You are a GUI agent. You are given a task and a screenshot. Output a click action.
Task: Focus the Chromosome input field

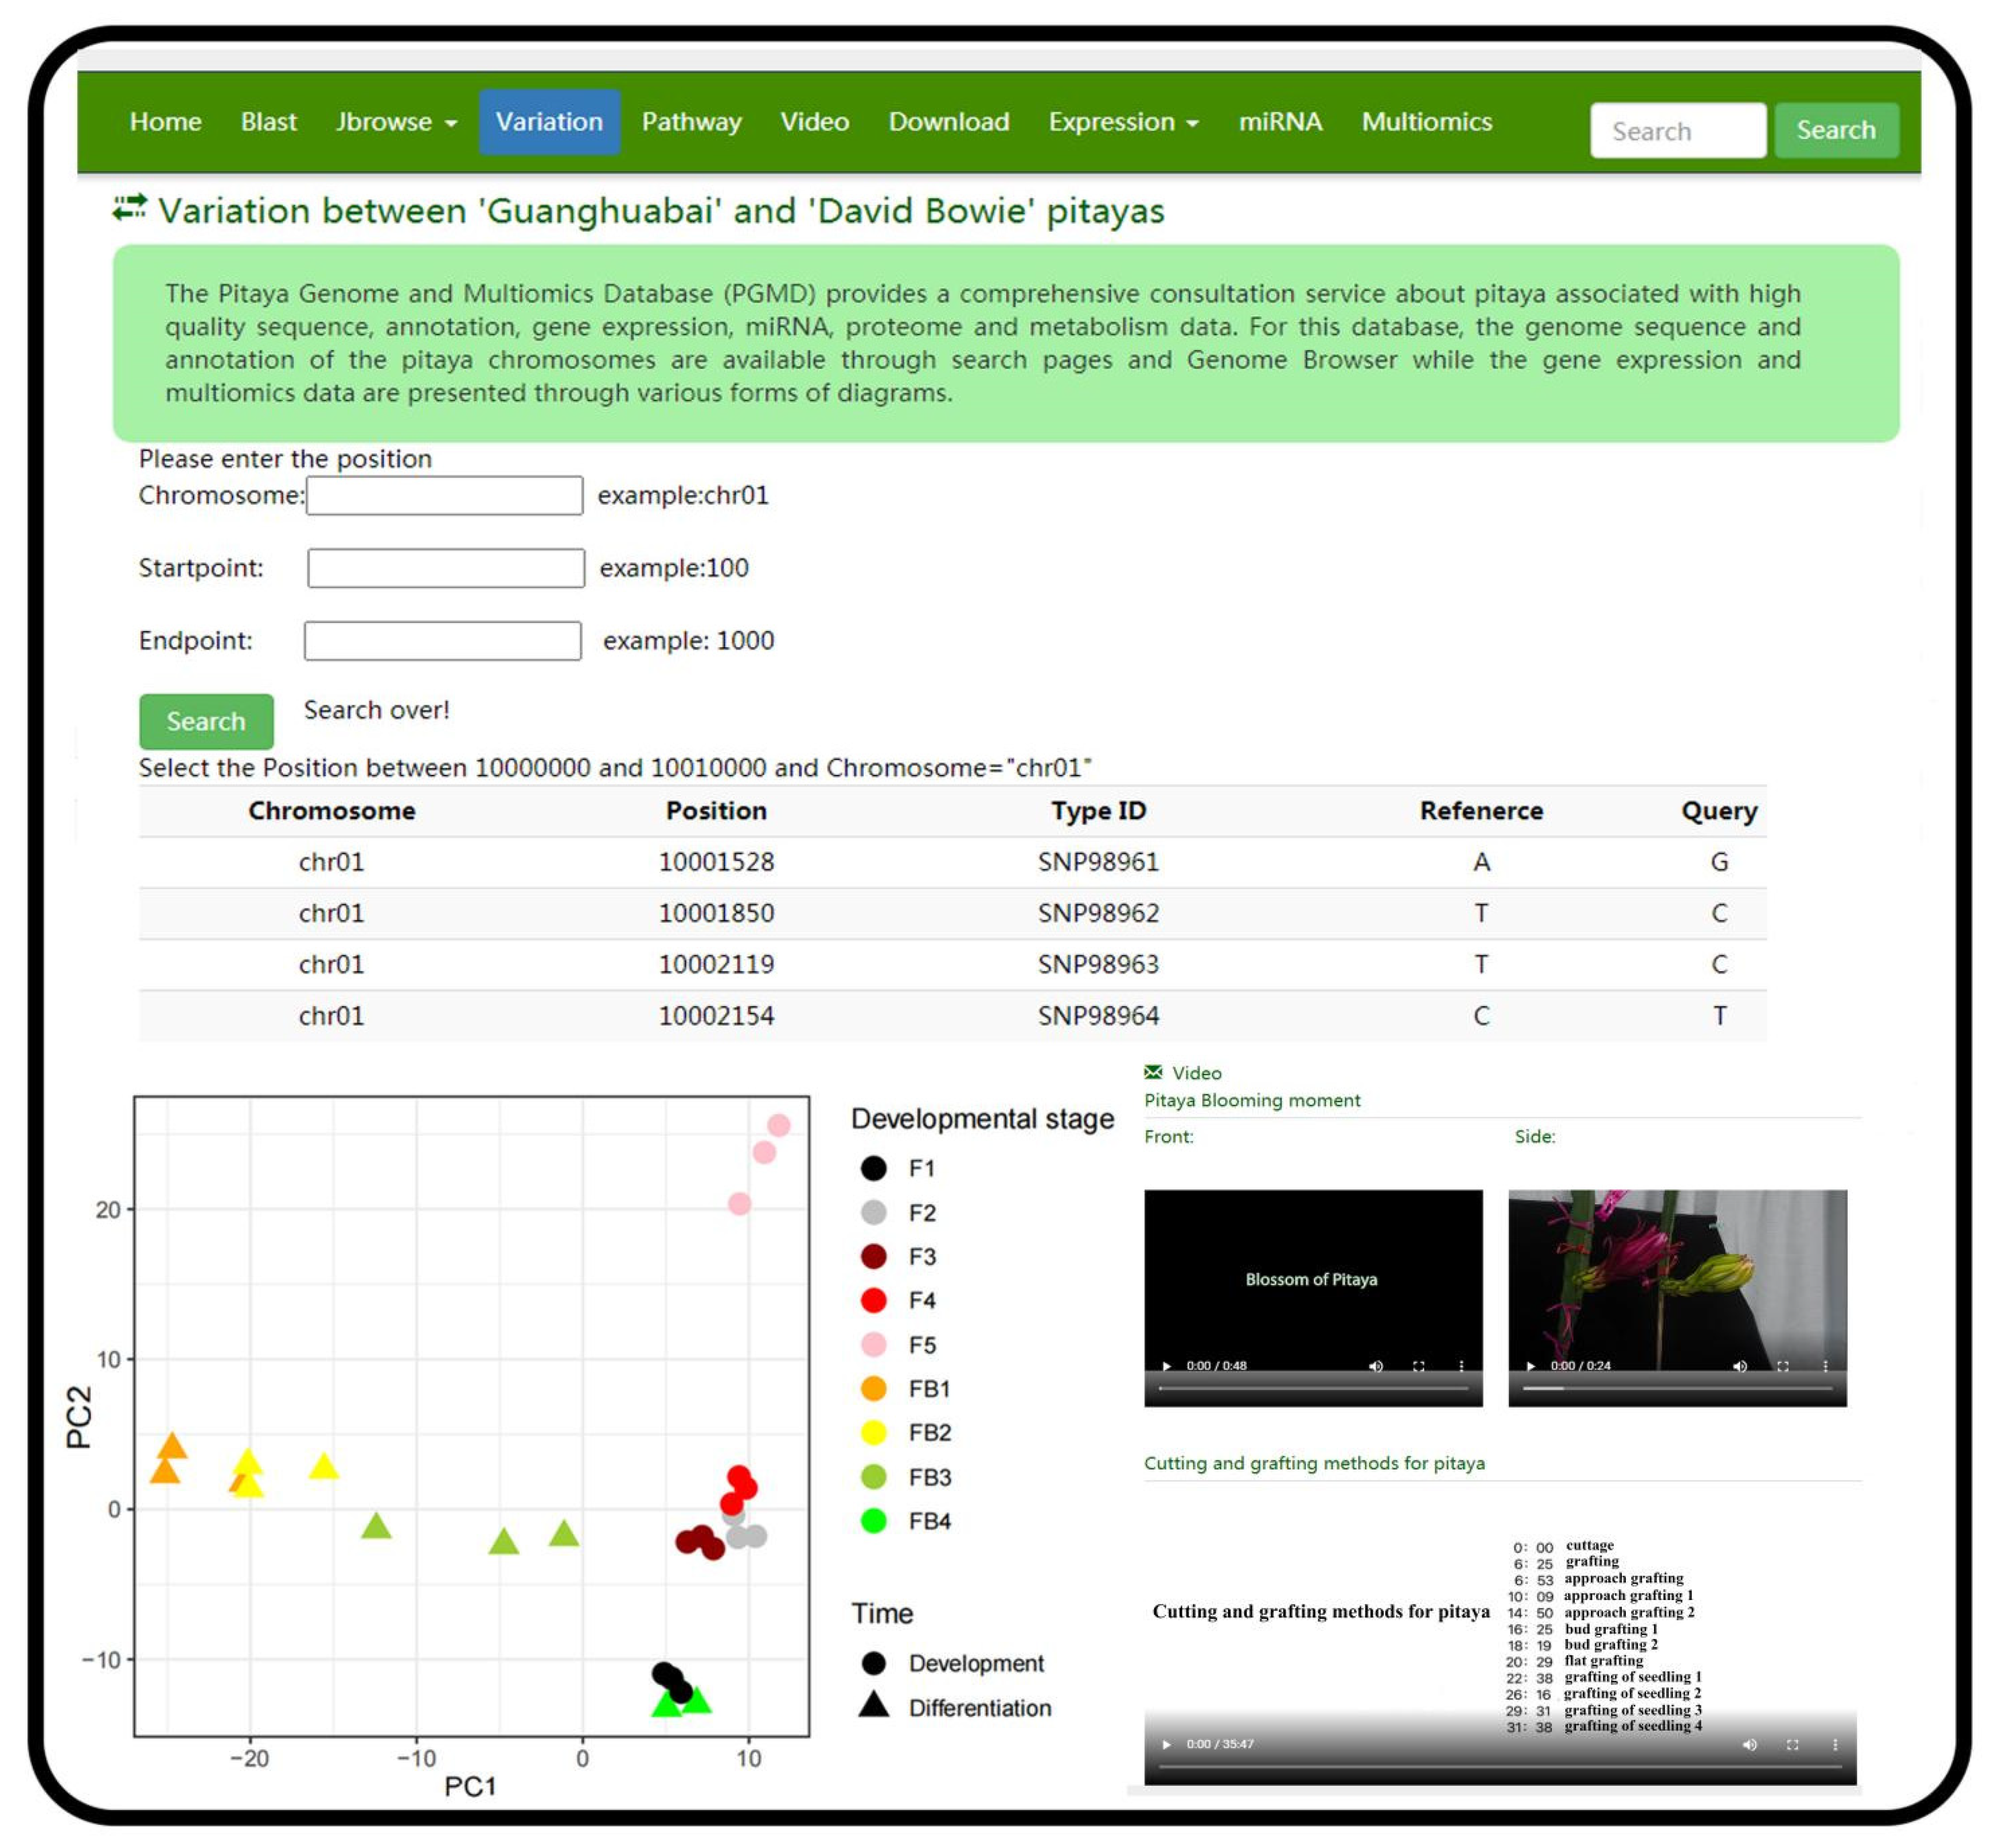[444, 496]
